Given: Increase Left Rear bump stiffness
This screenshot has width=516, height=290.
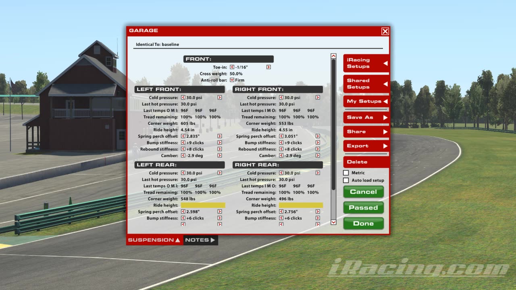Looking at the screenshot, I should point(220,218).
